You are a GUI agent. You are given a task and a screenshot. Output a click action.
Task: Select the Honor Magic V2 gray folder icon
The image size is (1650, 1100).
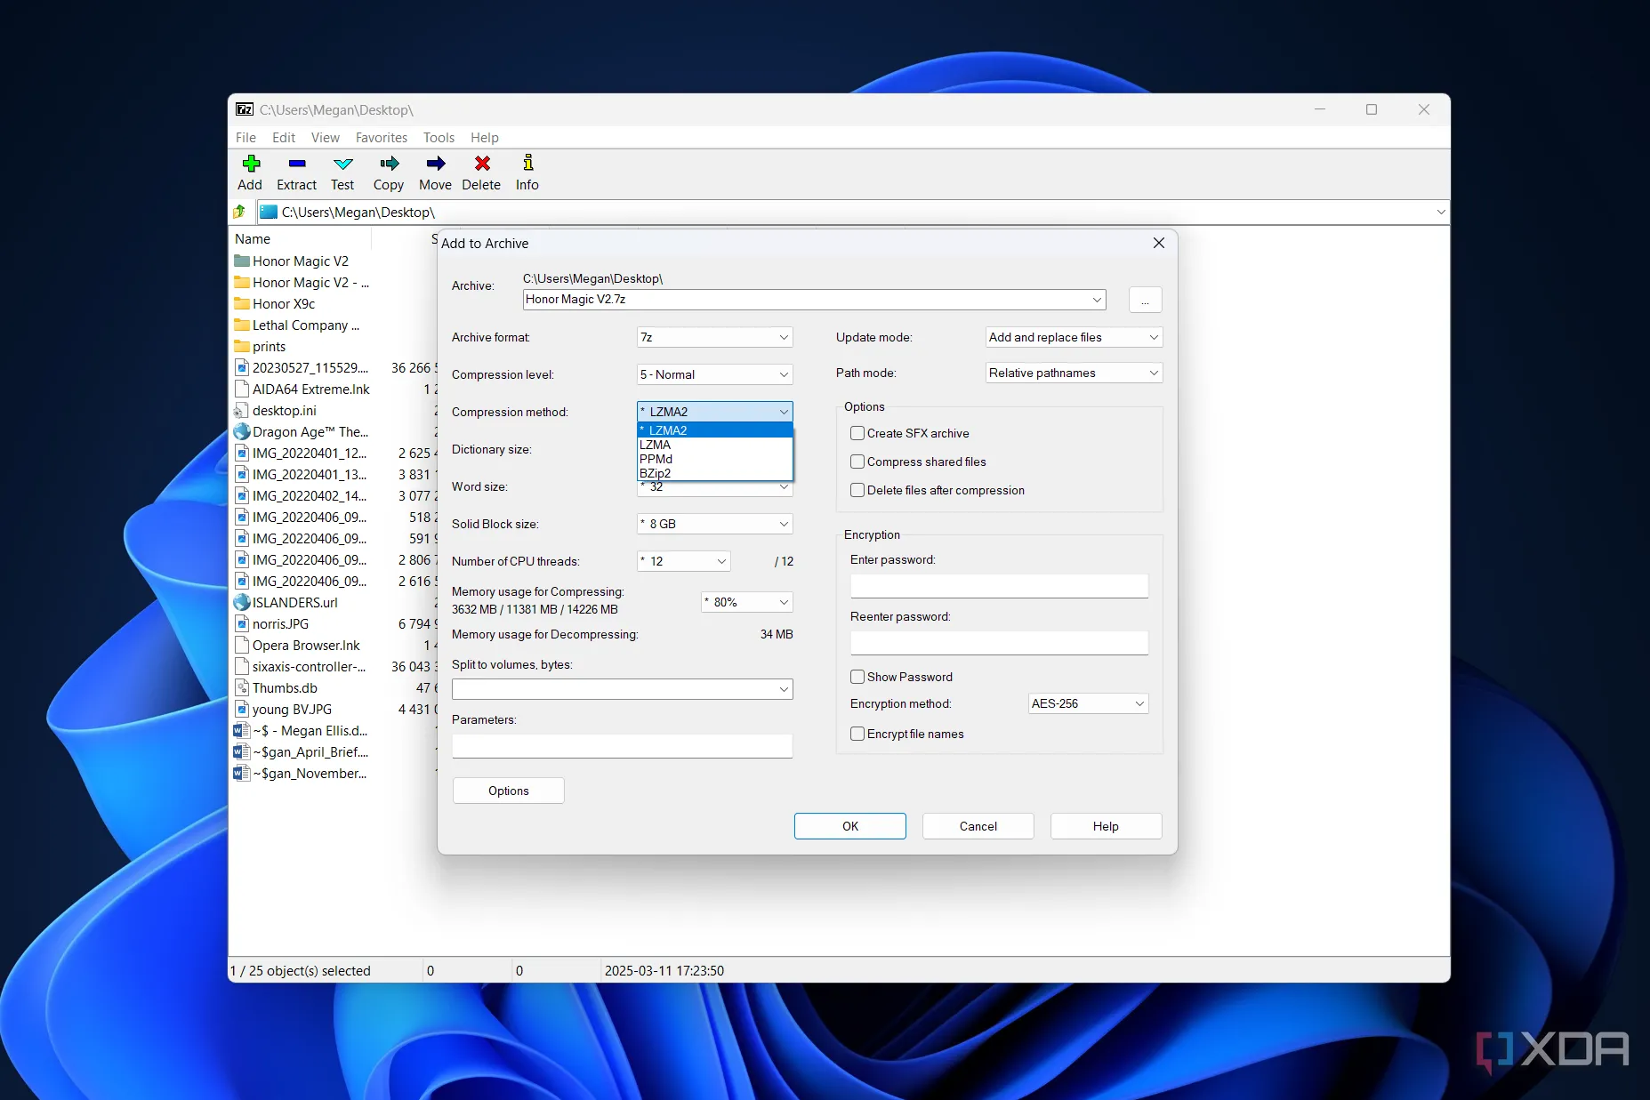(x=242, y=261)
